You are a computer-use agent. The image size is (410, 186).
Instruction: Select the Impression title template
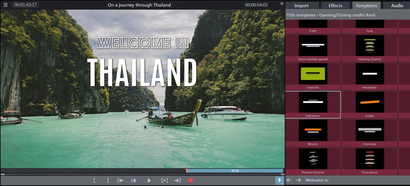tap(313, 105)
